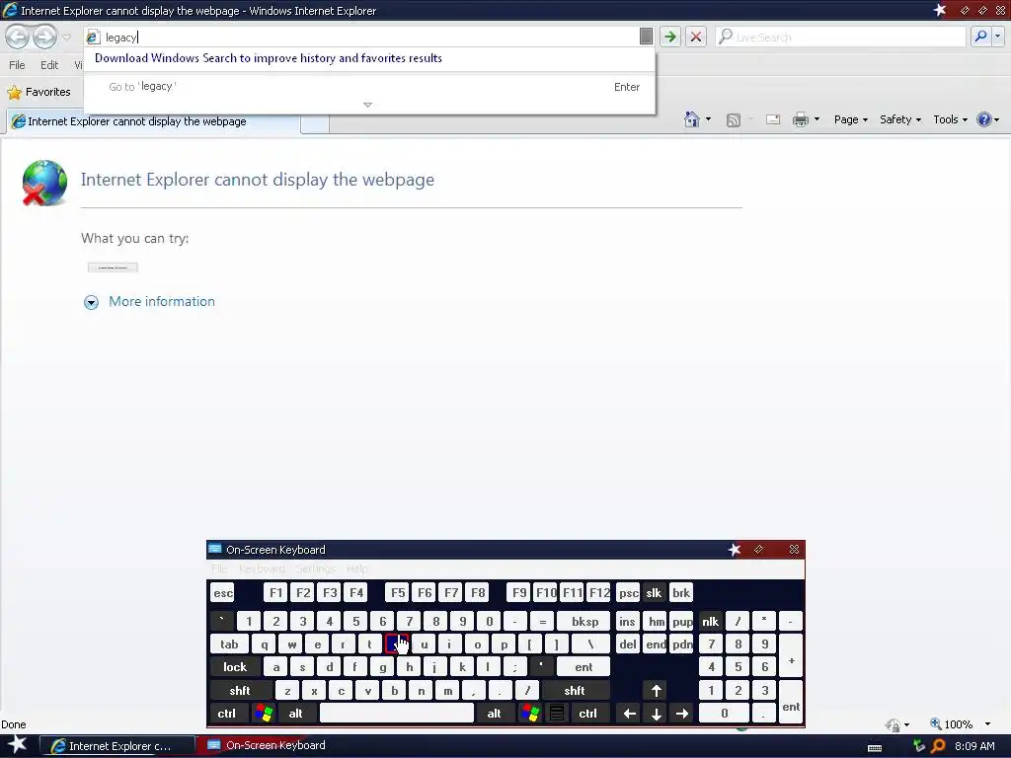This screenshot has height=758, width=1011.
Task: Toggle the nlk num lock key
Action: pyautogui.click(x=711, y=622)
